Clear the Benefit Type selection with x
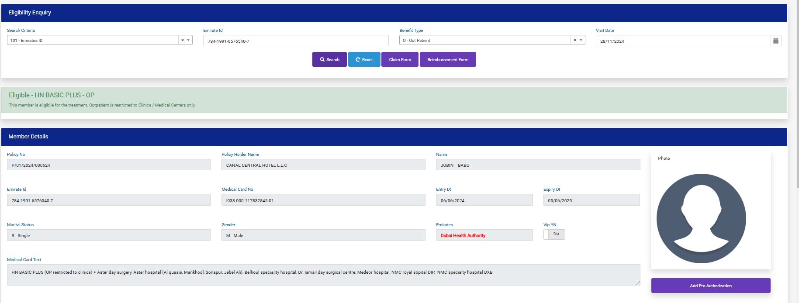 pyautogui.click(x=575, y=40)
